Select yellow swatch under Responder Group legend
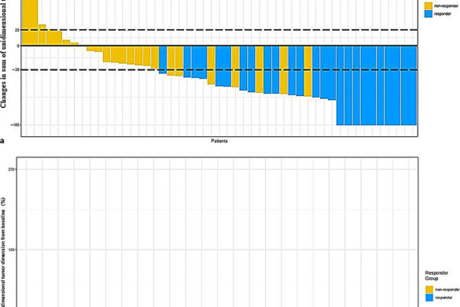 429,290
